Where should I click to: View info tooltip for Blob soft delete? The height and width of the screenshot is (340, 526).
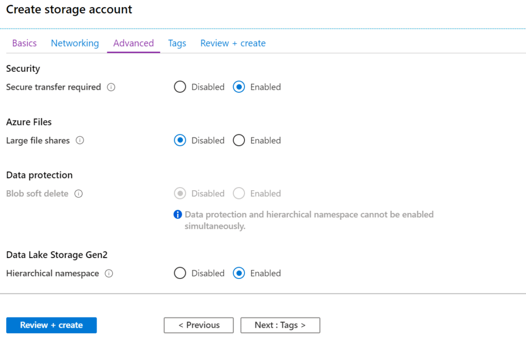(x=79, y=194)
